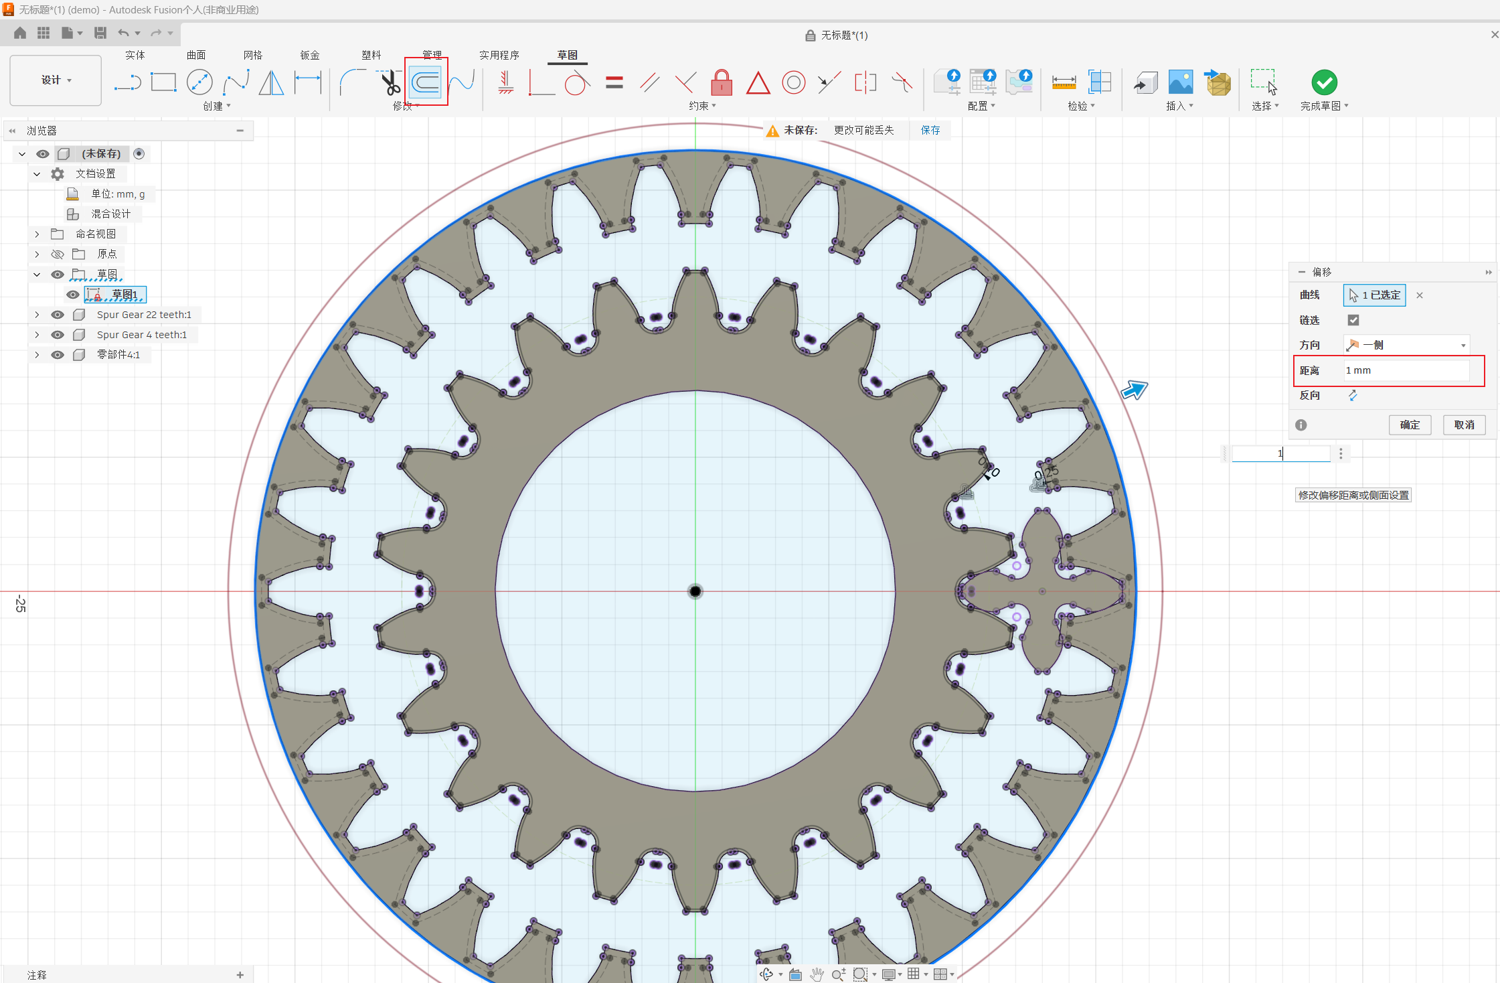This screenshot has height=983, width=1500.
Task: Click the Save disk icon
Action: (x=100, y=33)
